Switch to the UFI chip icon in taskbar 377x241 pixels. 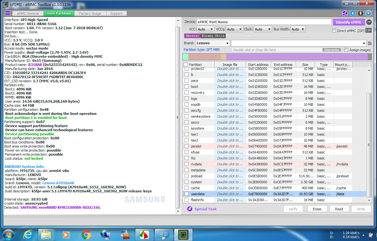[183, 234]
